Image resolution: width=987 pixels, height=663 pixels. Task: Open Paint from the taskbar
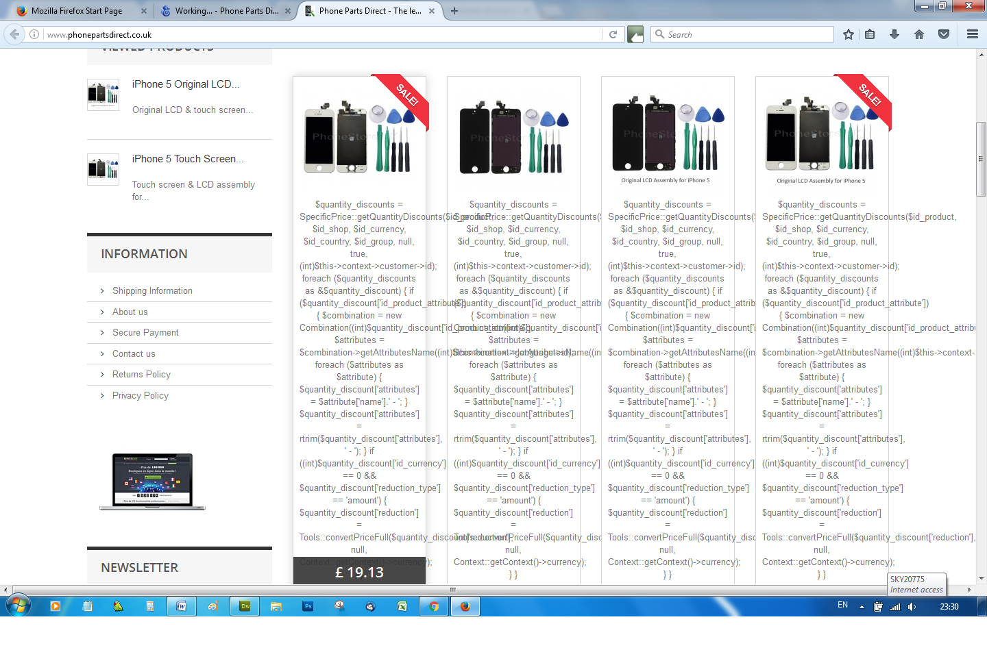213,606
